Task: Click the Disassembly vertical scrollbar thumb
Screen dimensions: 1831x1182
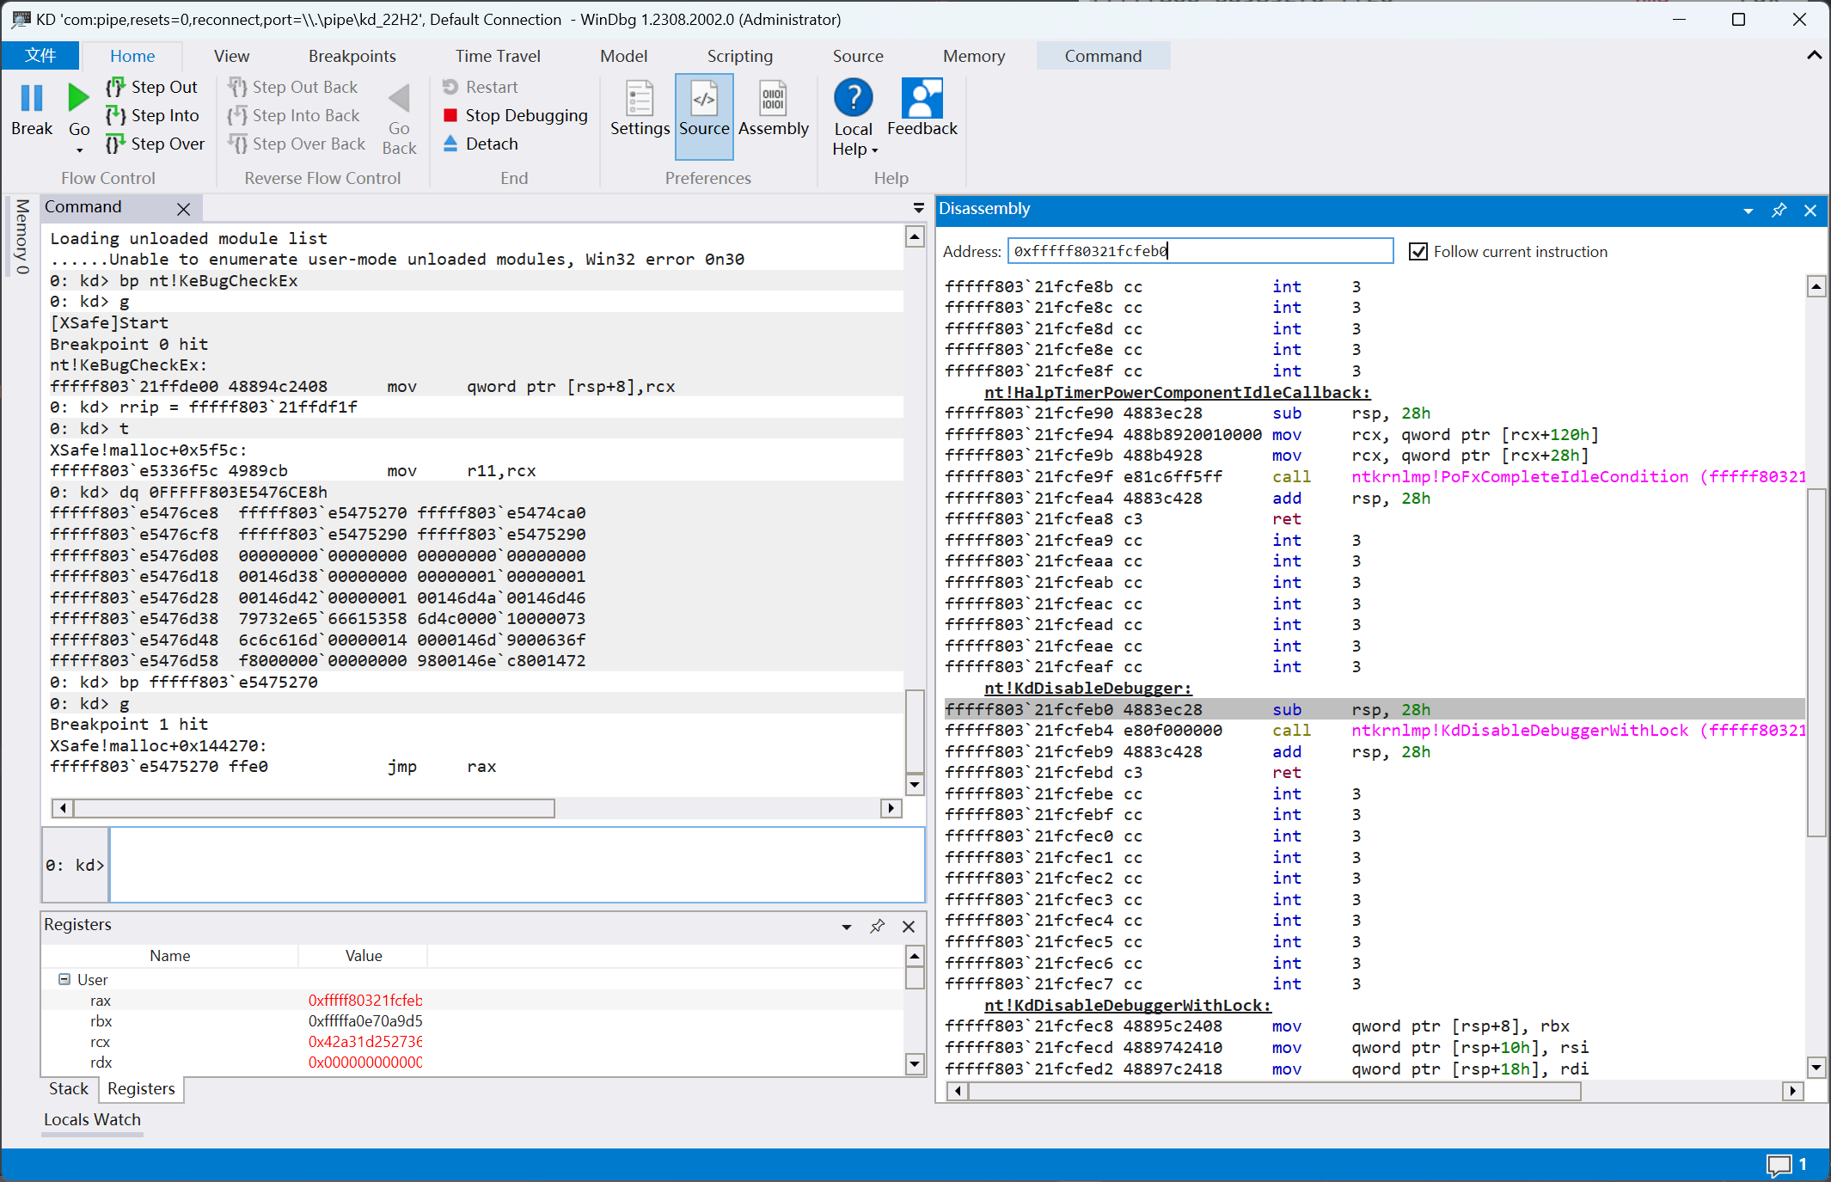Action: [1816, 662]
